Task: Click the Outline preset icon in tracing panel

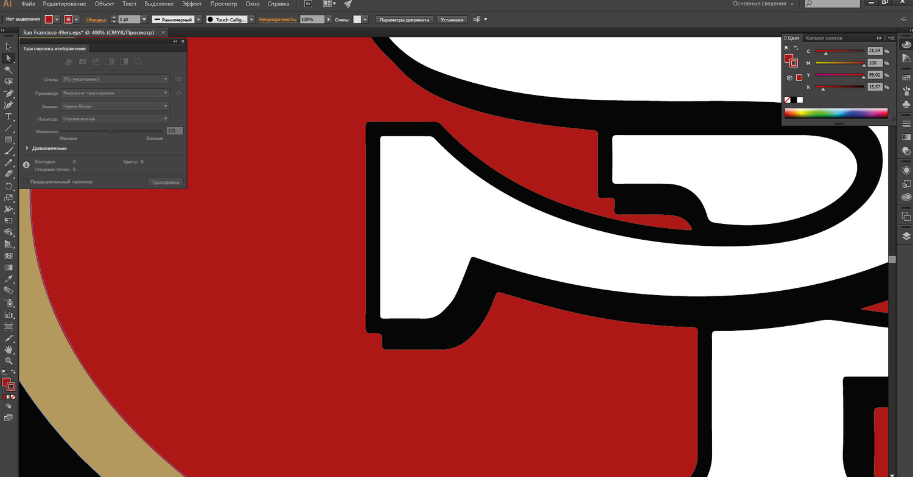Action: [x=138, y=61]
